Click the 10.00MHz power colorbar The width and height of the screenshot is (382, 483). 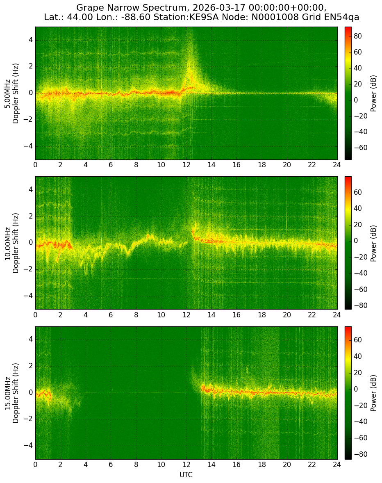(x=348, y=243)
